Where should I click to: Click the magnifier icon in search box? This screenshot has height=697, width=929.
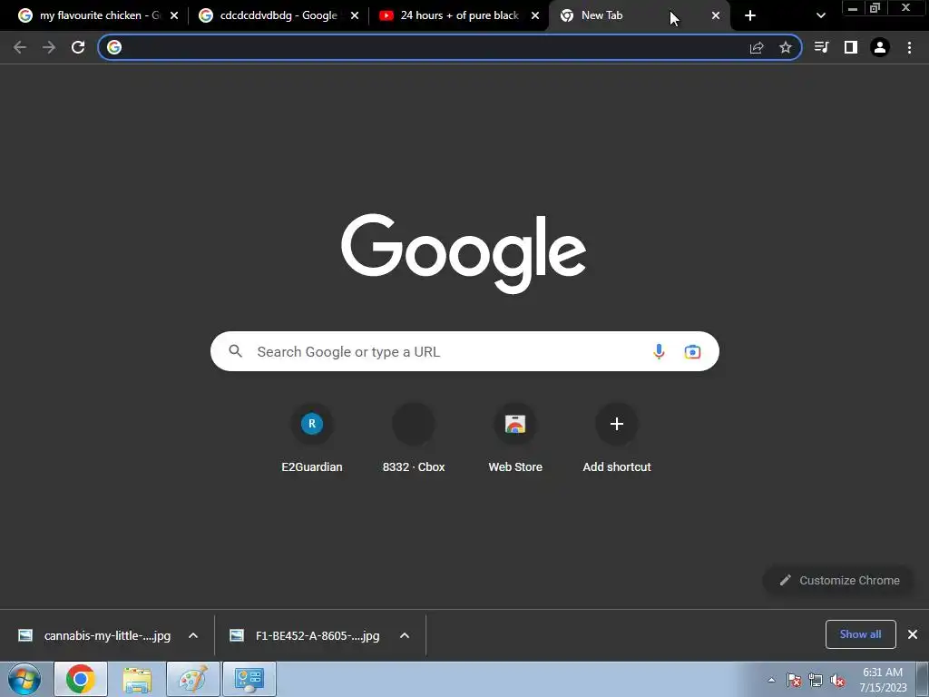pos(235,351)
